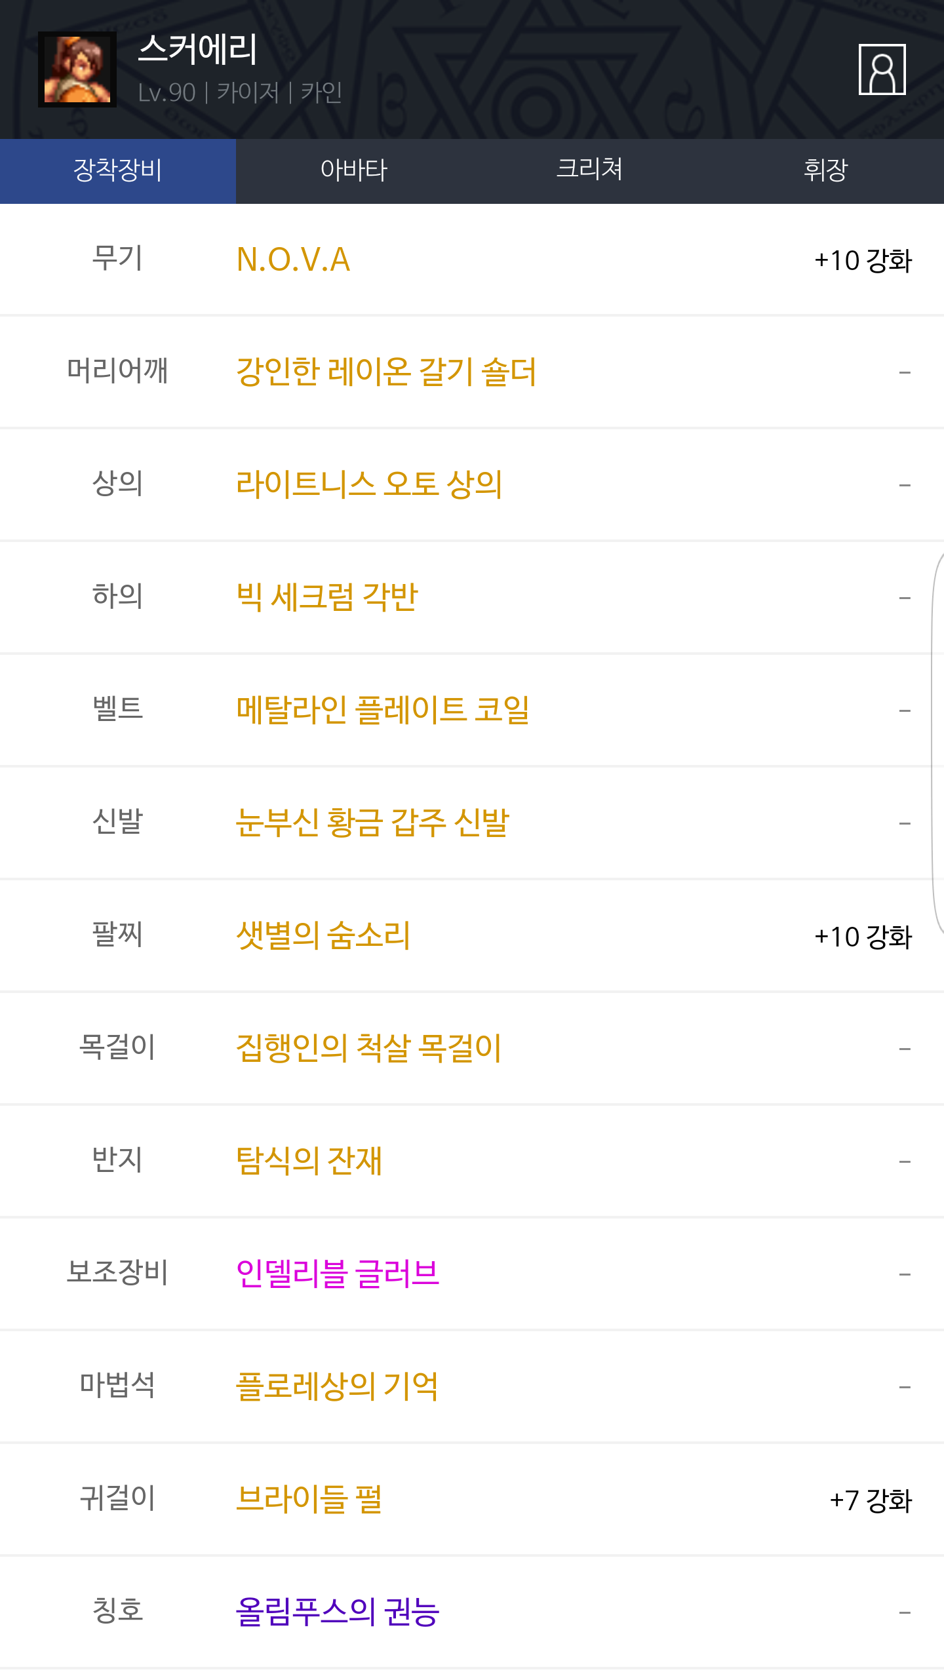This screenshot has height=1678, width=944.
Task: Open 브라이들 펄 earring item
Action: coord(309,1500)
